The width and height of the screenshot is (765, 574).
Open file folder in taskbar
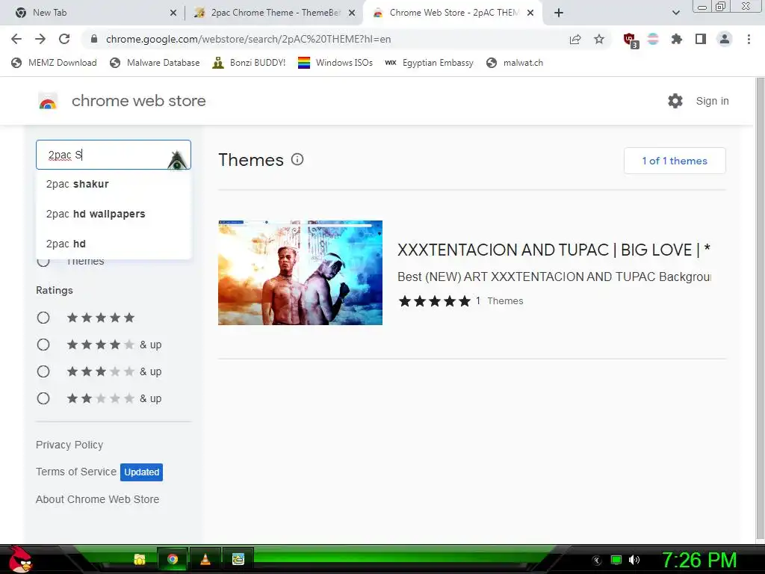click(x=140, y=559)
